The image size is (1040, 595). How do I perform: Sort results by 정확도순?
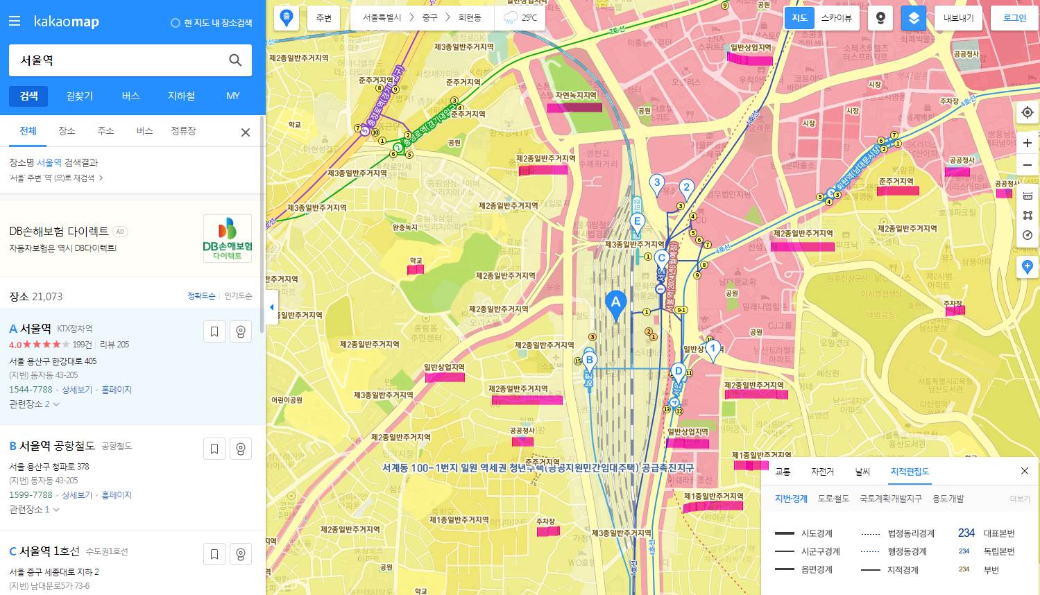click(x=201, y=296)
